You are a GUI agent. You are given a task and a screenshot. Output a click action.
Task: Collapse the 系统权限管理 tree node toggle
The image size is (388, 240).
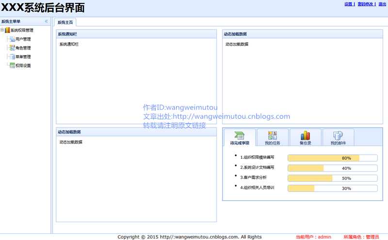[2, 30]
